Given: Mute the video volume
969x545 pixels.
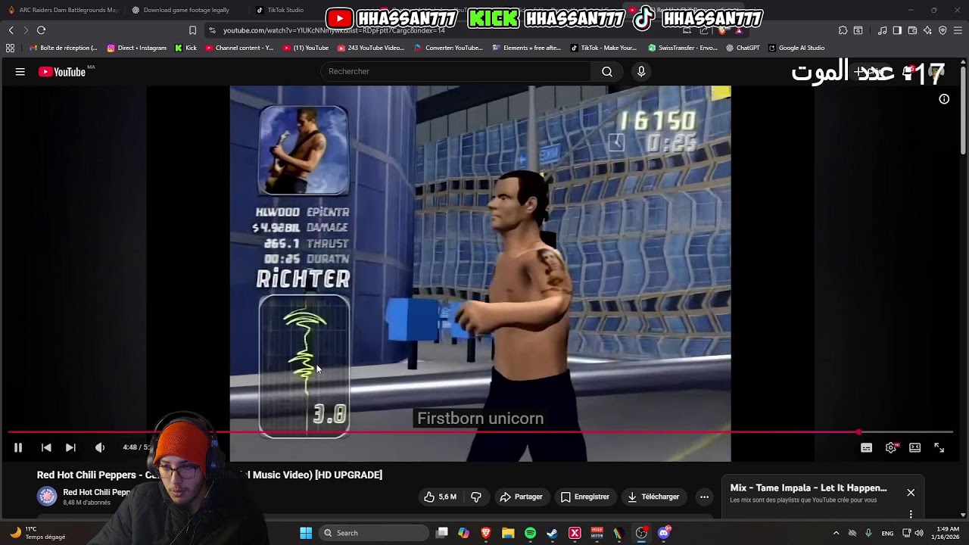Looking at the screenshot, I should (x=99, y=447).
